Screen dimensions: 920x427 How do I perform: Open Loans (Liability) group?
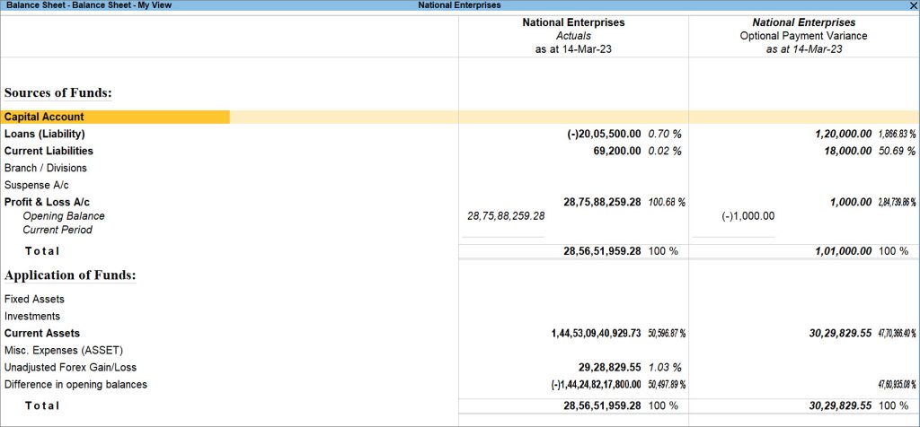pos(45,134)
